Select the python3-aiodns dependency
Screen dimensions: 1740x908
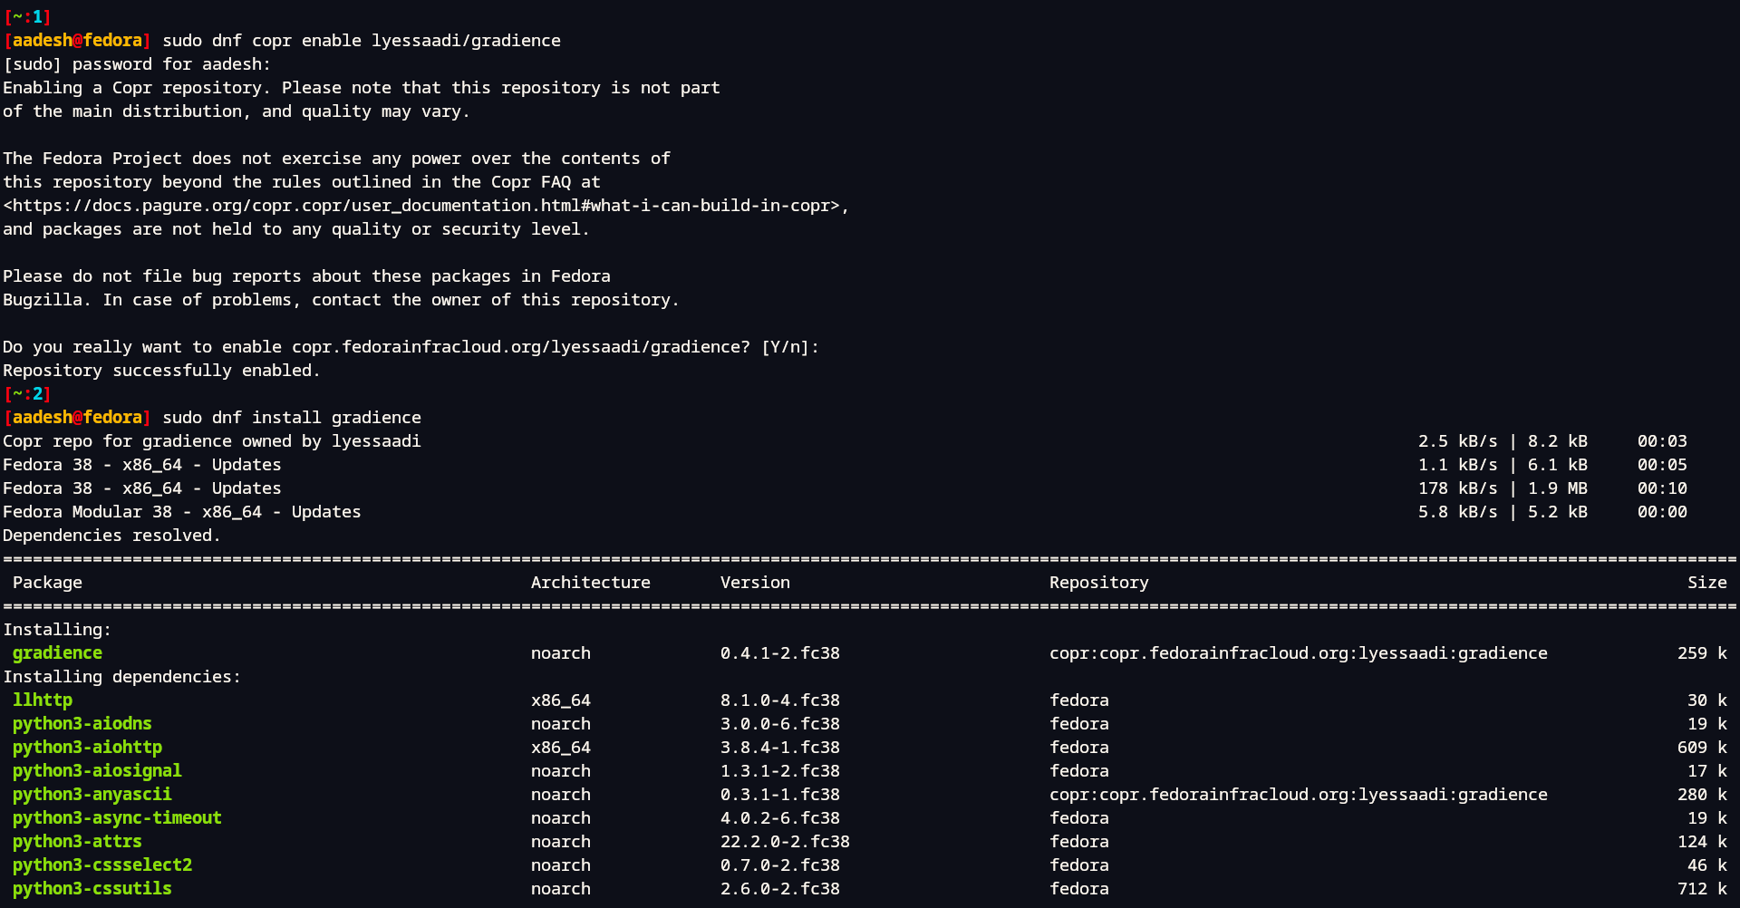coord(82,723)
